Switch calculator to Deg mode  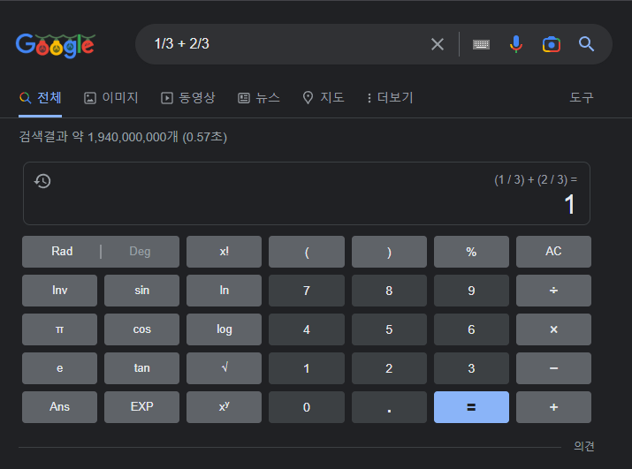140,252
